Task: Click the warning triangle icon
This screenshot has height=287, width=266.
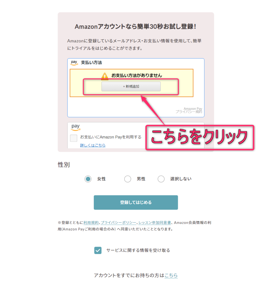Action: pos(104,76)
